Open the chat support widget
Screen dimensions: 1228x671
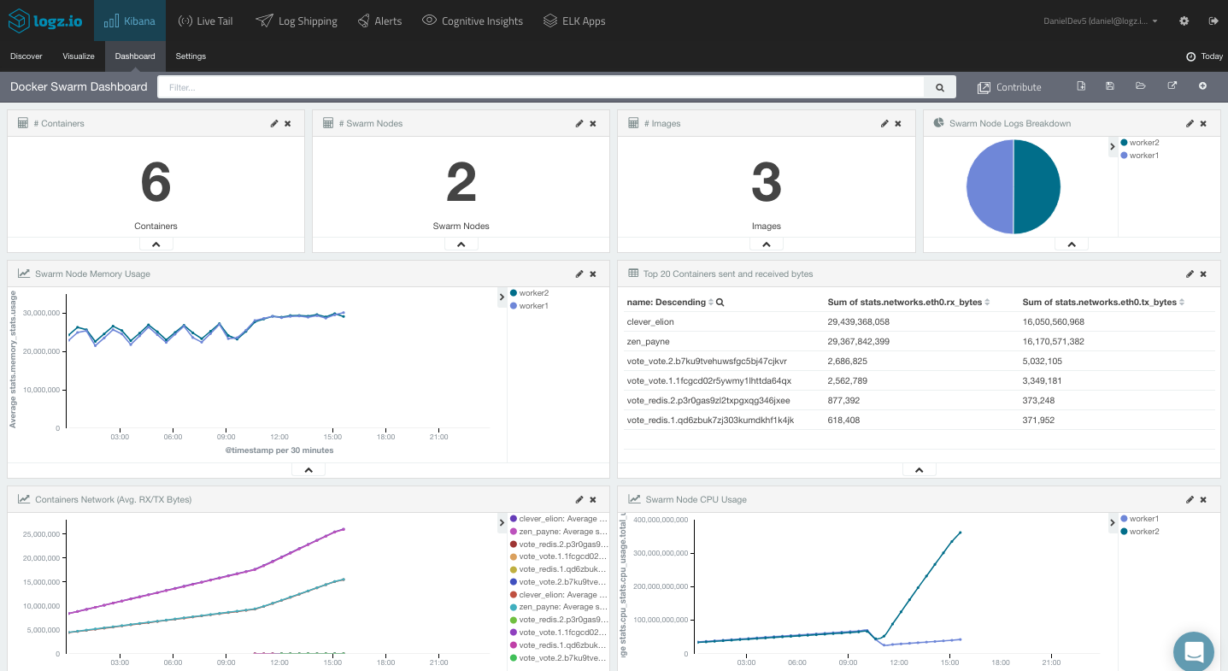1194,651
